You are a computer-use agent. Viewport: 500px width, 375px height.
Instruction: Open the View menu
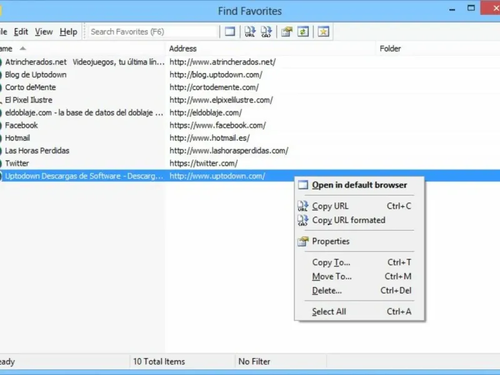tap(44, 32)
